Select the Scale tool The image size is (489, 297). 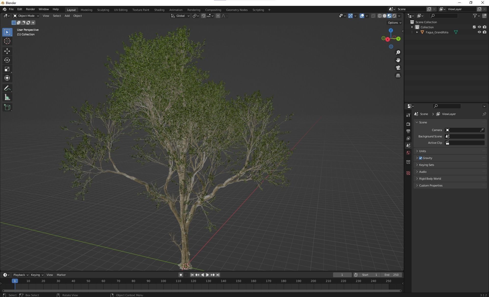(x=7, y=69)
